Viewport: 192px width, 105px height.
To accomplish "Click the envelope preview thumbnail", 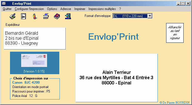I will point(34,60).
